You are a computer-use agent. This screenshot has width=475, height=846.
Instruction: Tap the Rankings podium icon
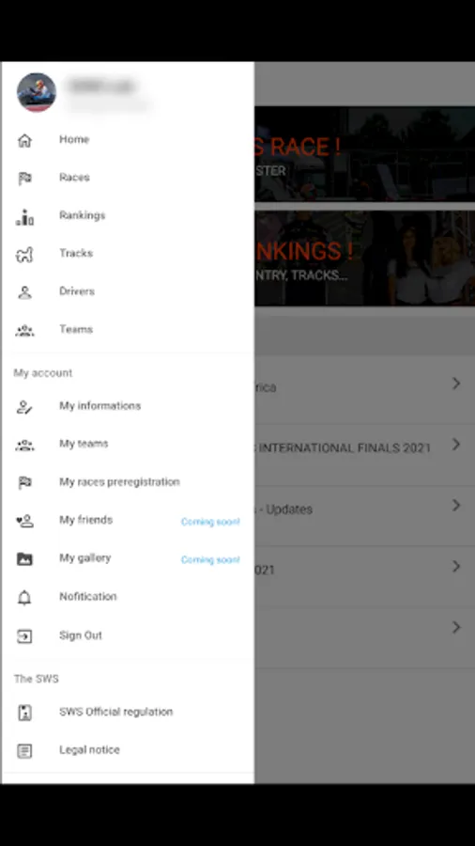coord(24,216)
